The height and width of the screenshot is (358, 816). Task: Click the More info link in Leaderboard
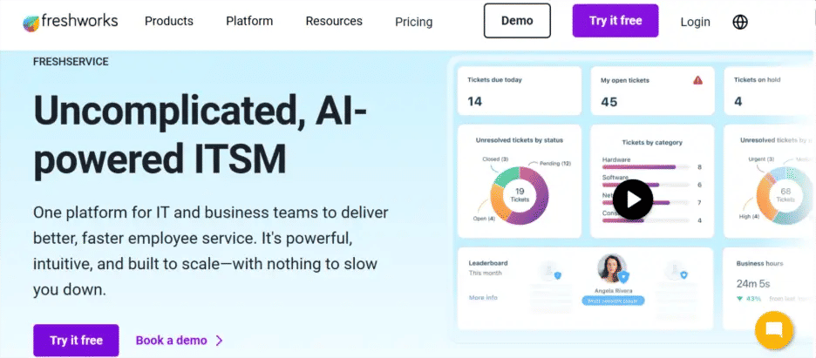483,298
